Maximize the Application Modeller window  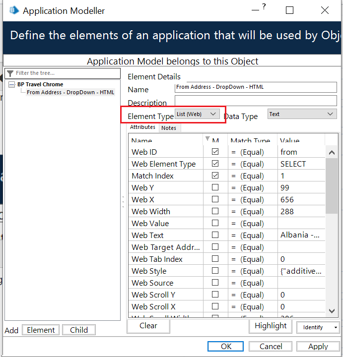[x=289, y=10]
